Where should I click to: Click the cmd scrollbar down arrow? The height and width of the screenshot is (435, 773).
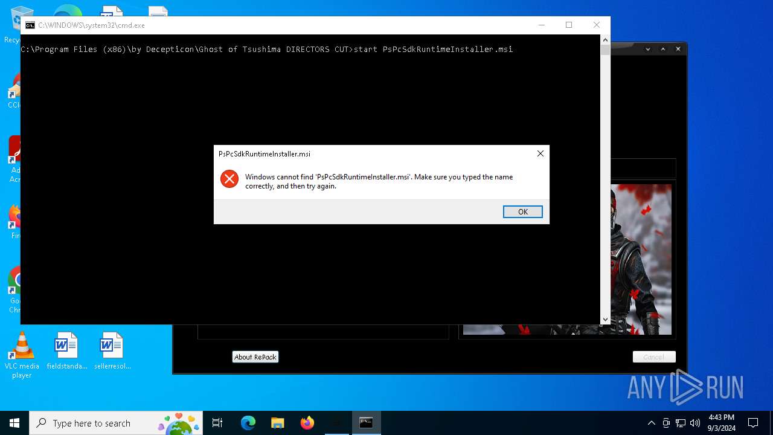click(605, 320)
